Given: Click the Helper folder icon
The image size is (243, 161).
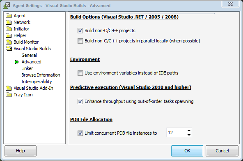Looking at the screenshot, I should 9,35.
